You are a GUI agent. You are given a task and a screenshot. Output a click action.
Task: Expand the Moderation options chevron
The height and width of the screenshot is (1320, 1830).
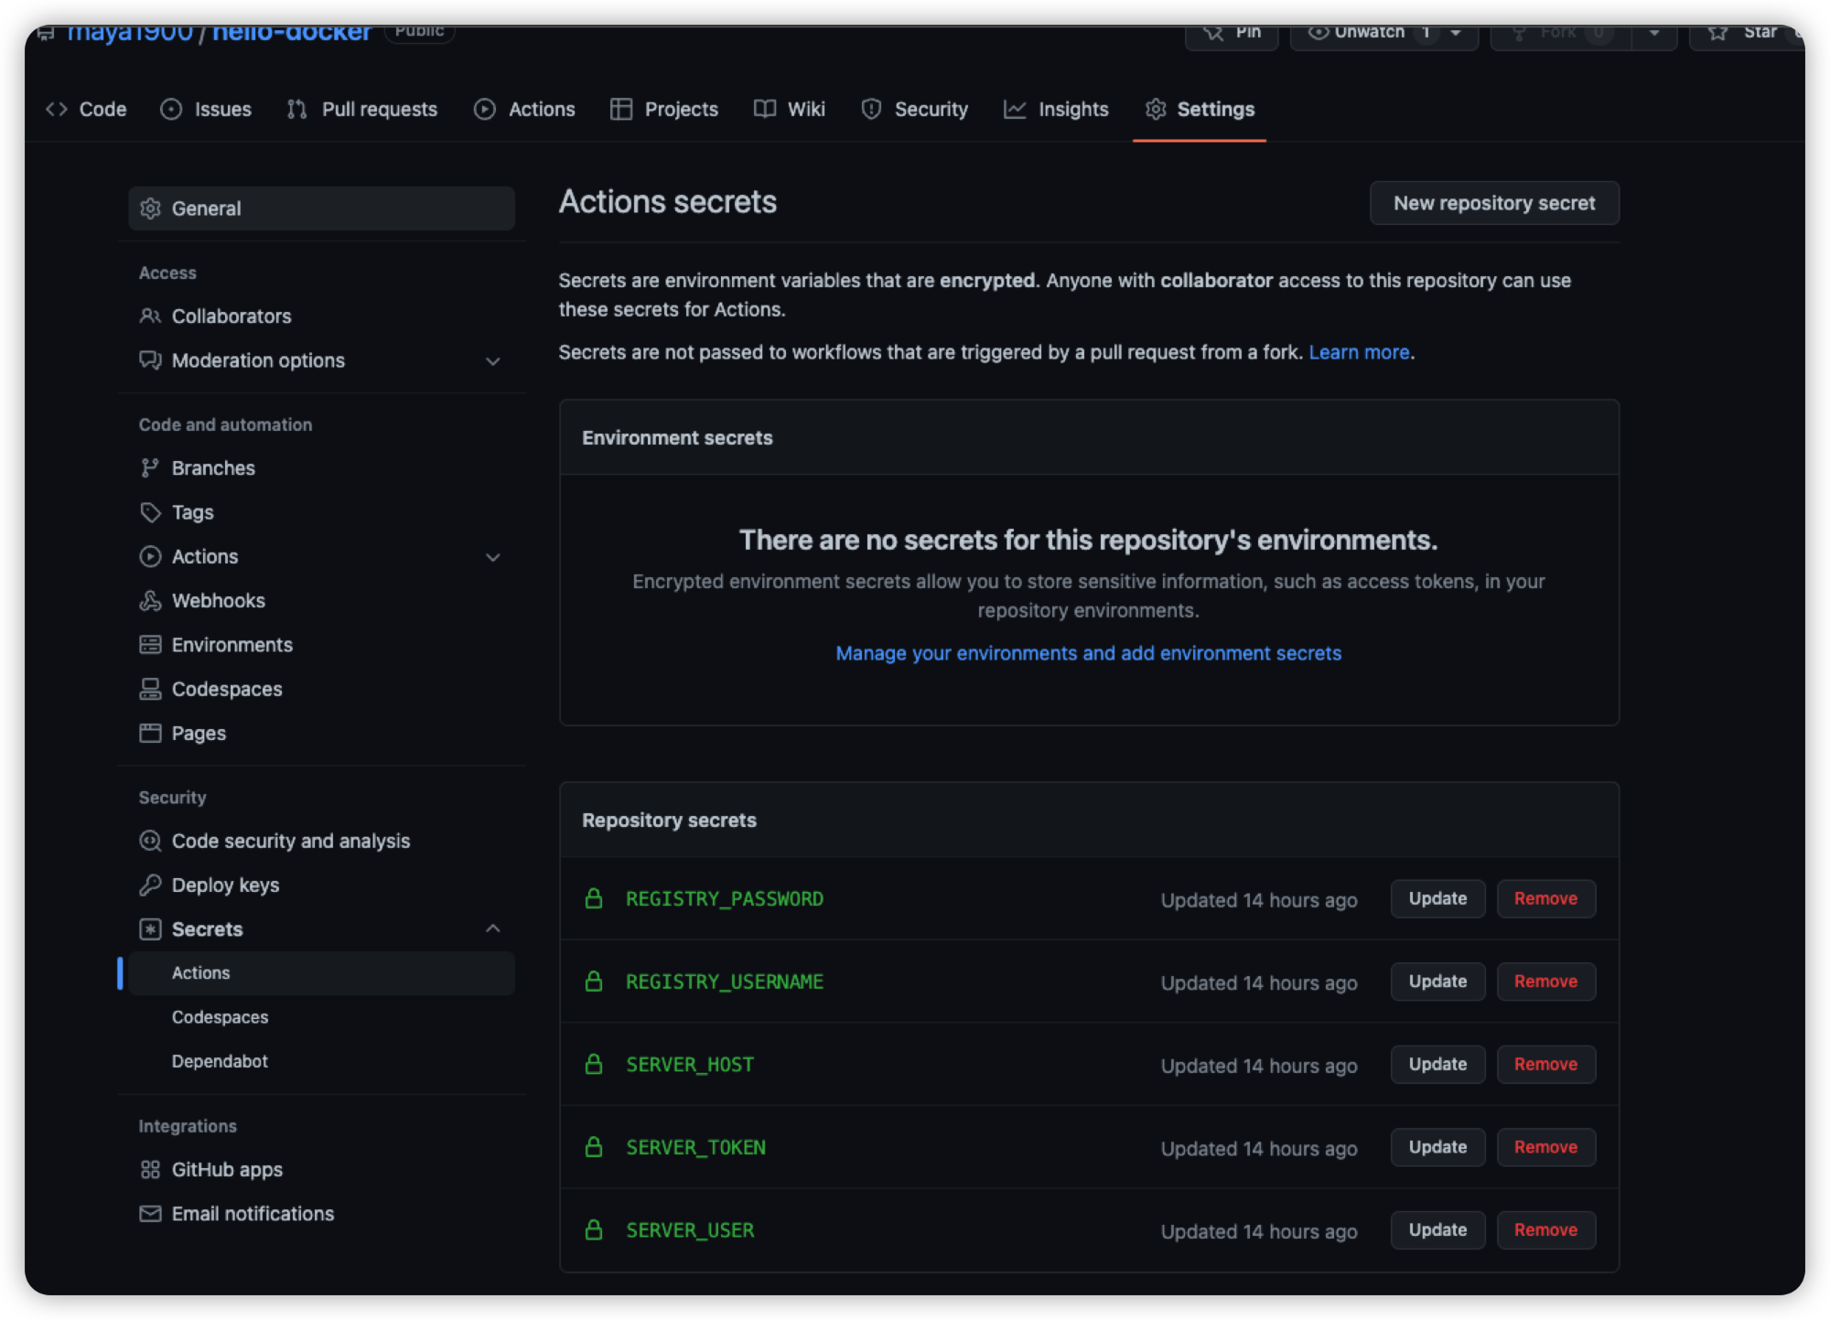493,361
